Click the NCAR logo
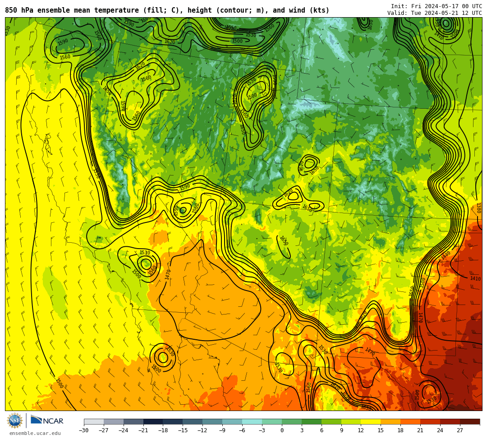The height and width of the screenshot is (439, 487). [47, 421]
